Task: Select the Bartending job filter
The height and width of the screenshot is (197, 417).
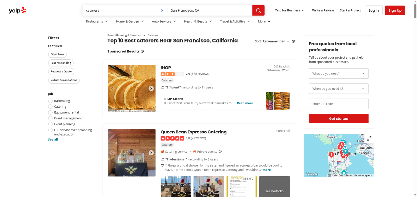Action: [51, 101]
